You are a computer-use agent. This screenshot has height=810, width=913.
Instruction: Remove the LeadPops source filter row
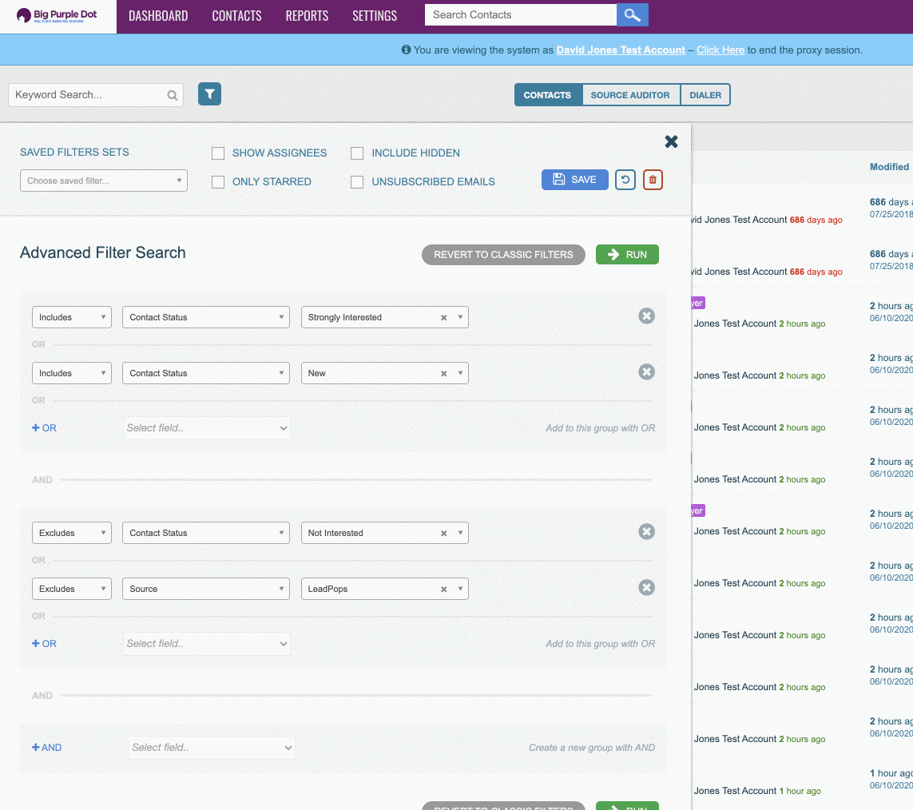coord(646,588)
